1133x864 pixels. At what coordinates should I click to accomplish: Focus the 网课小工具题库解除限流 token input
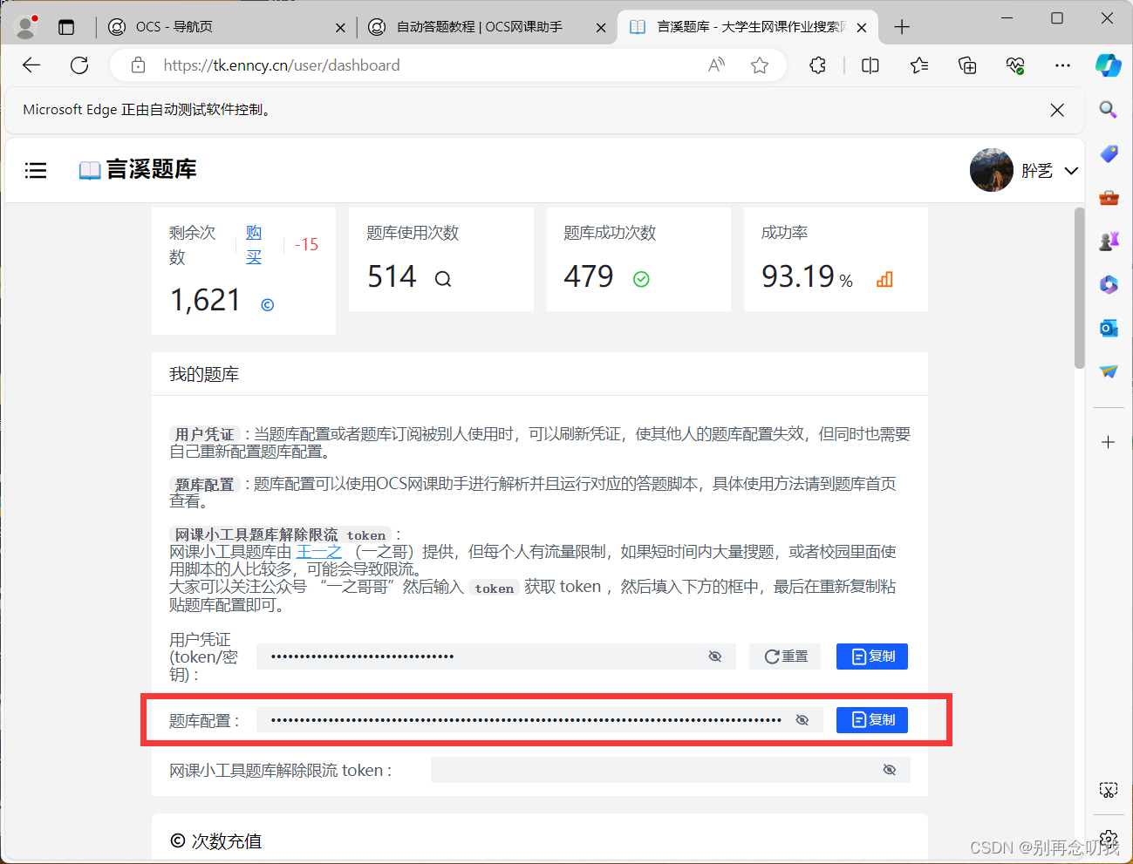click(671, 770)
